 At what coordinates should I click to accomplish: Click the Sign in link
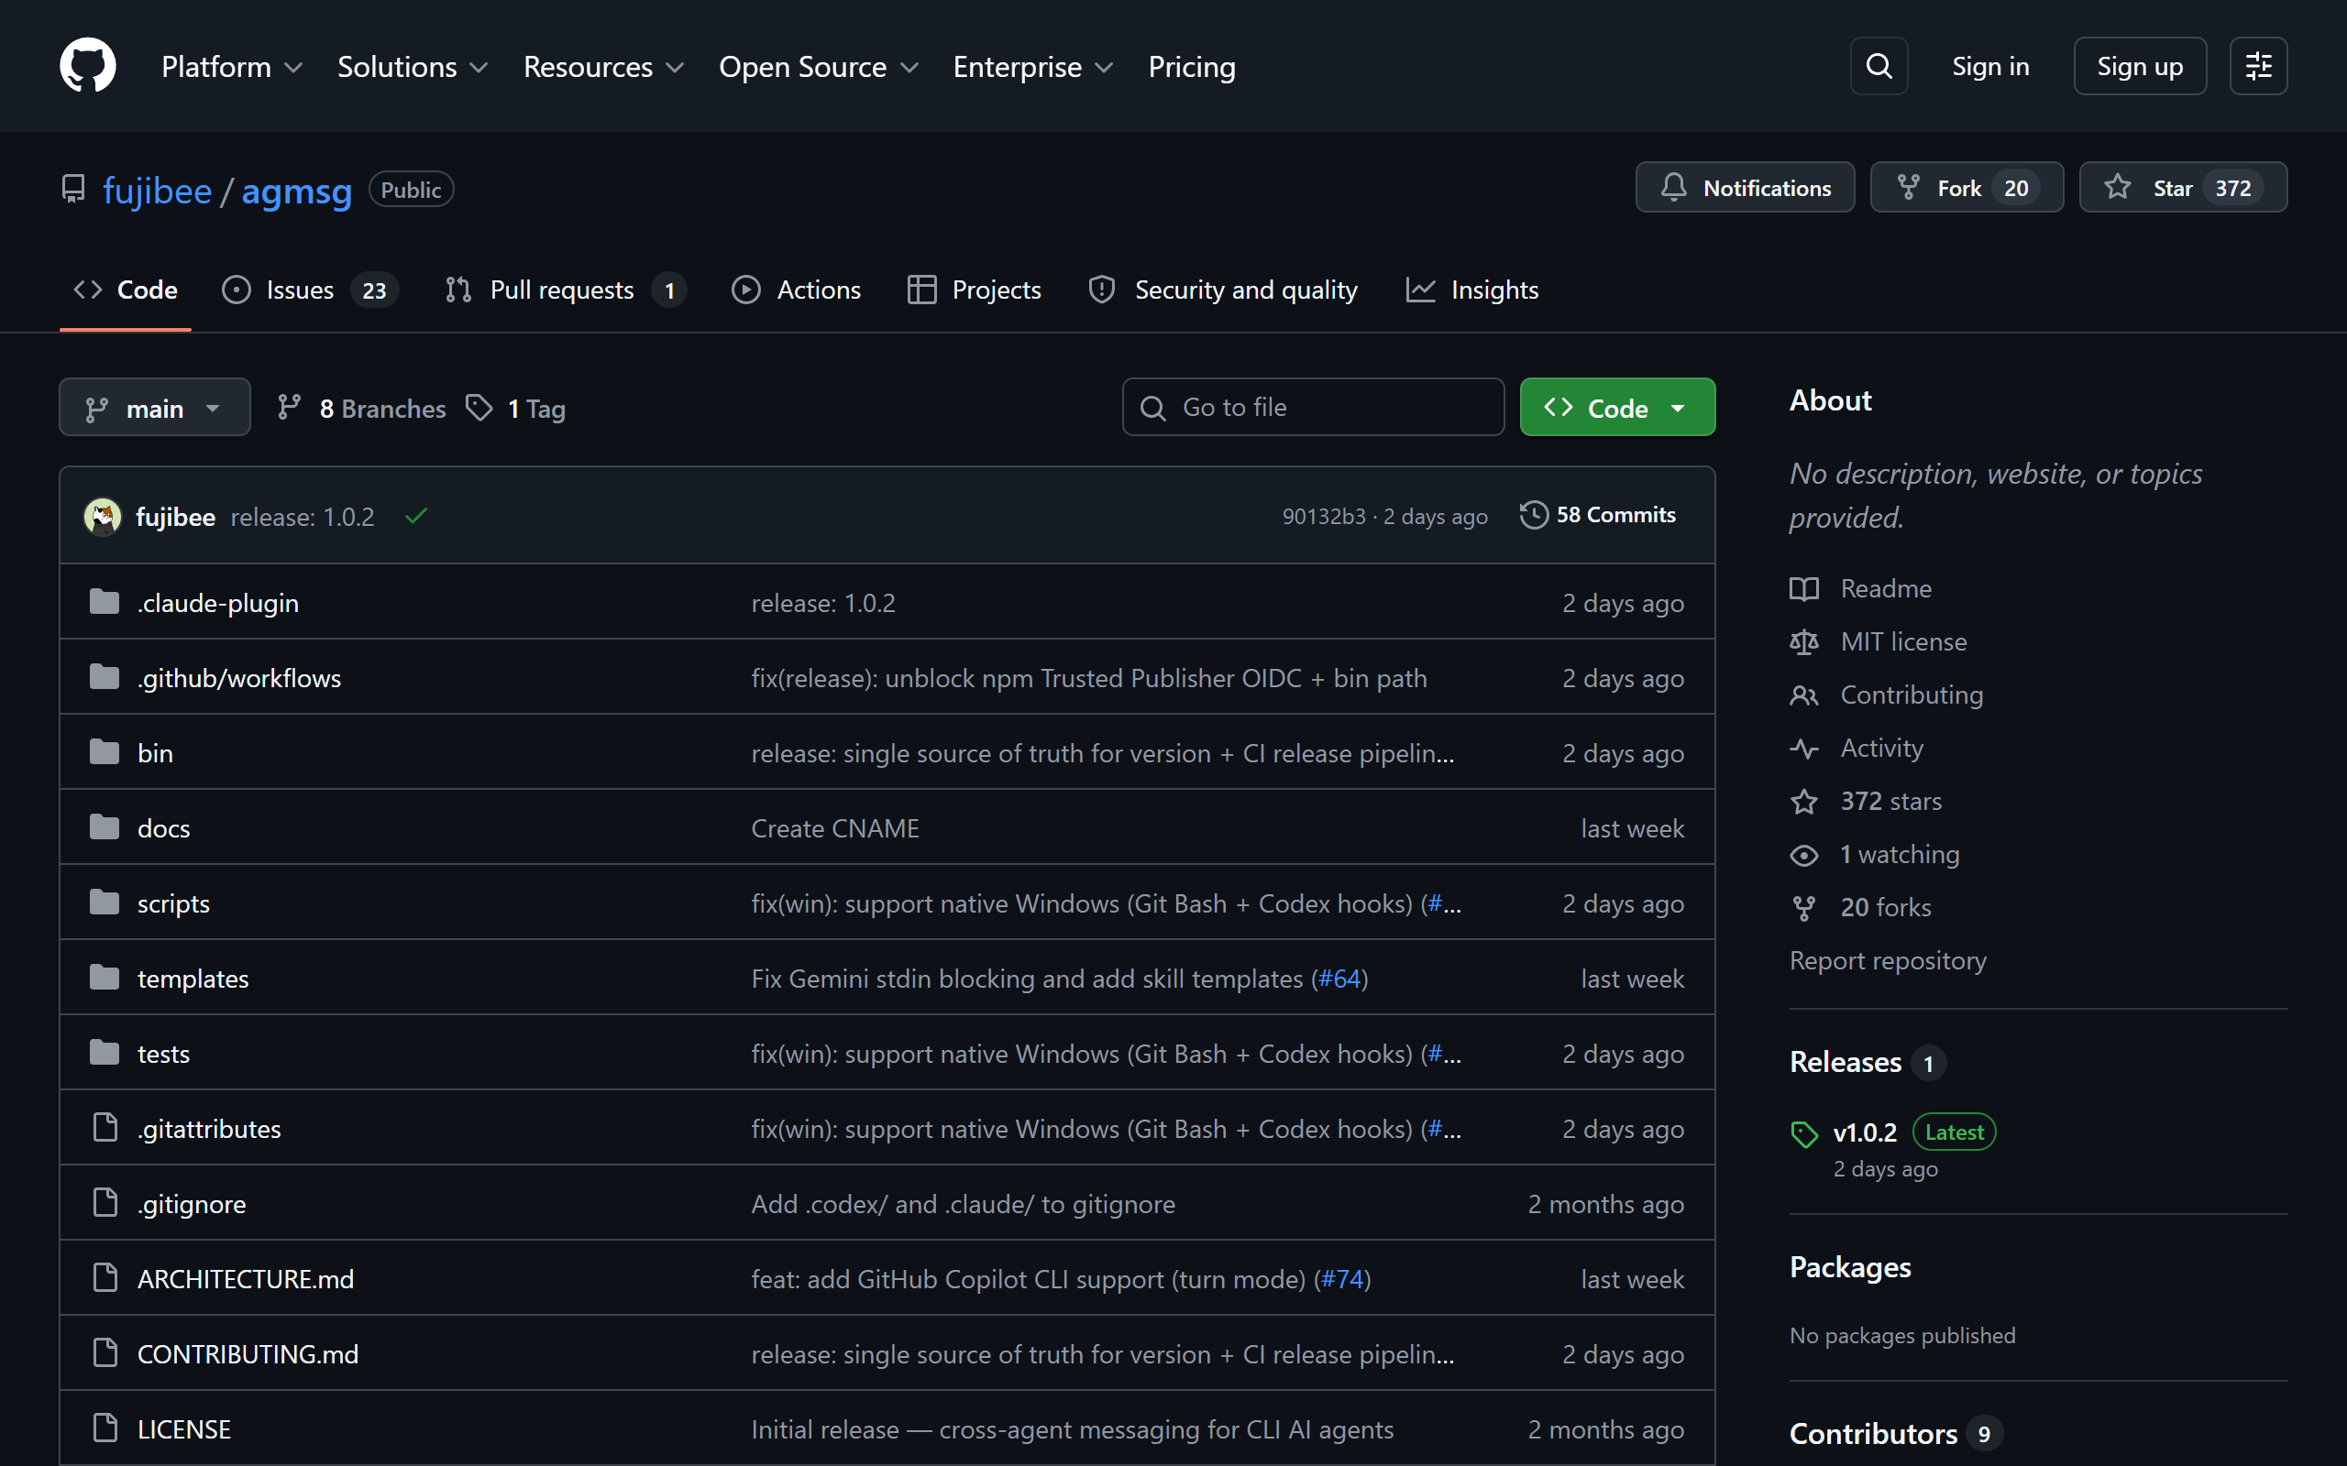(1990, 66)
